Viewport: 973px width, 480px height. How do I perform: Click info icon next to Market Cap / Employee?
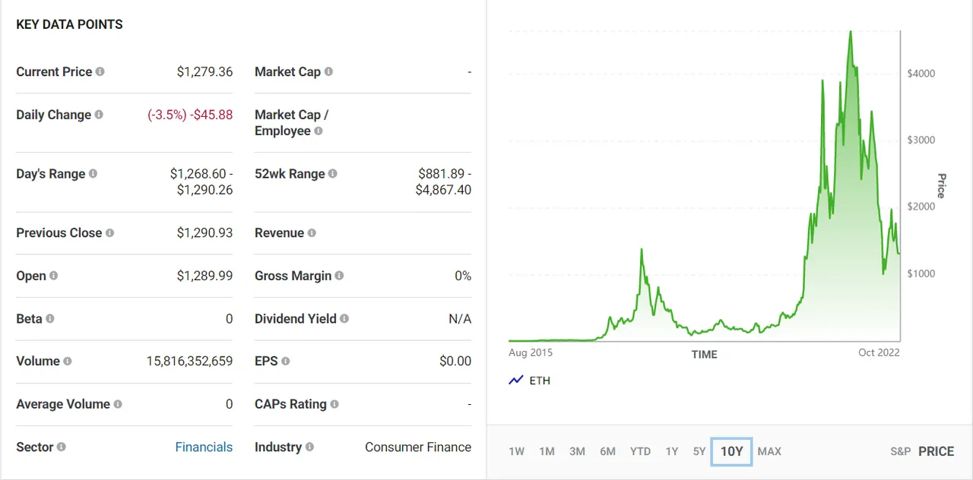[x=318, y=131]
